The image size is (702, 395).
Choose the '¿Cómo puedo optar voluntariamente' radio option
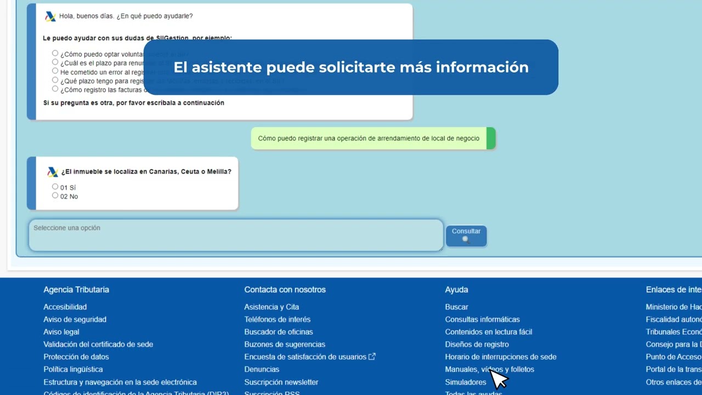pyautogui.click(x=55, y=54)
